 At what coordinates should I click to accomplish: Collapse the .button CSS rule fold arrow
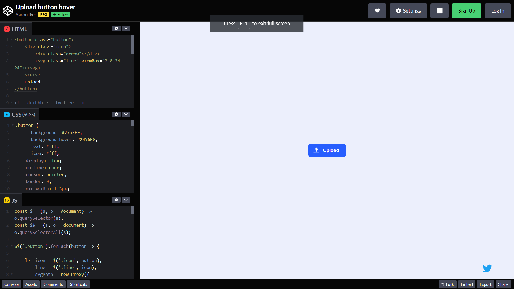tap(13, 125)
